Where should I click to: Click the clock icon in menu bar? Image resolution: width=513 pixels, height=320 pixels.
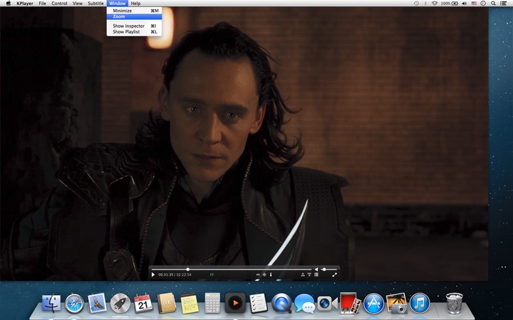[484, 3]
